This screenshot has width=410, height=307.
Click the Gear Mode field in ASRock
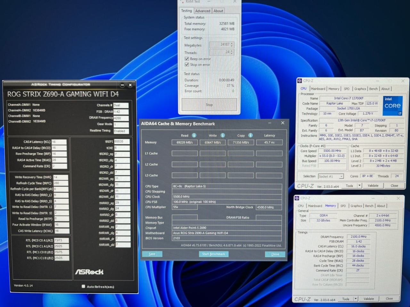pos(121,124)
